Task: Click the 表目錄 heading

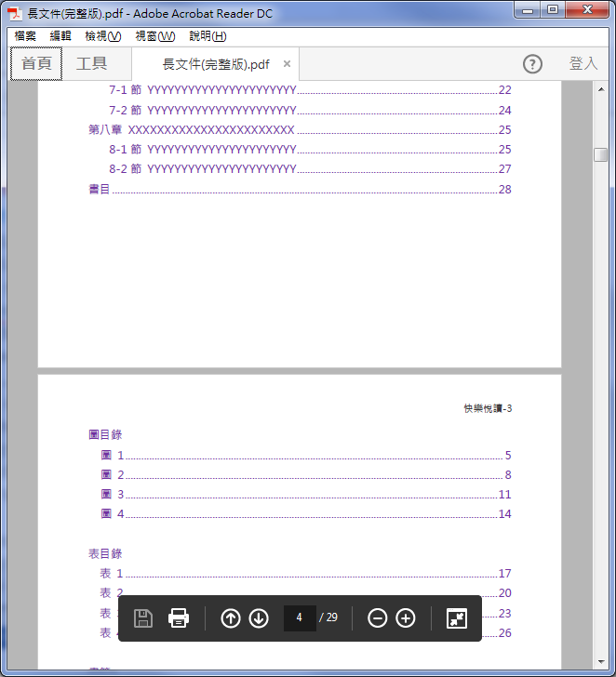Action: [105, 553]
